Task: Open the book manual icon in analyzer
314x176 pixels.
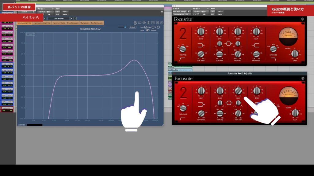Action: [x=140, y=23]
